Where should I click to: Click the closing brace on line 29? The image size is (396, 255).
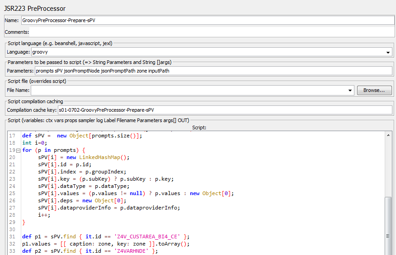pos(24,222)
